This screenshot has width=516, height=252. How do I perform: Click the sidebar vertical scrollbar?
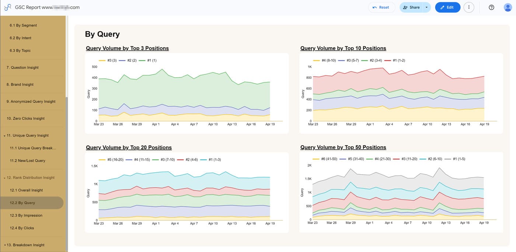point(66,173)
